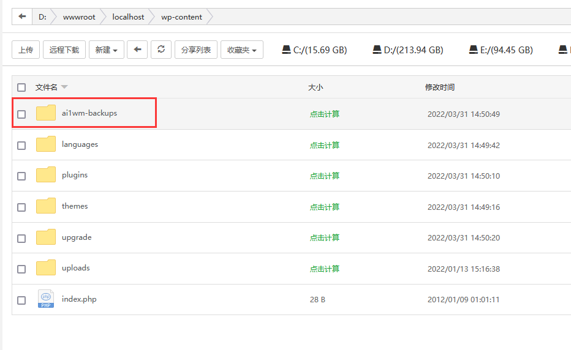Check the upgrade row checkbox
The image size is (571, 350).
coord(21,238)
